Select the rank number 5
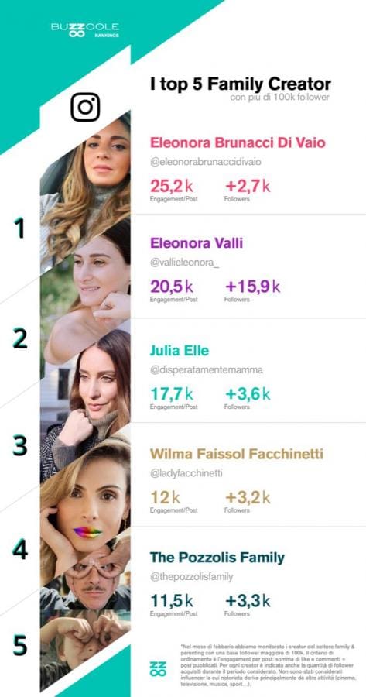 coord(20,645)
